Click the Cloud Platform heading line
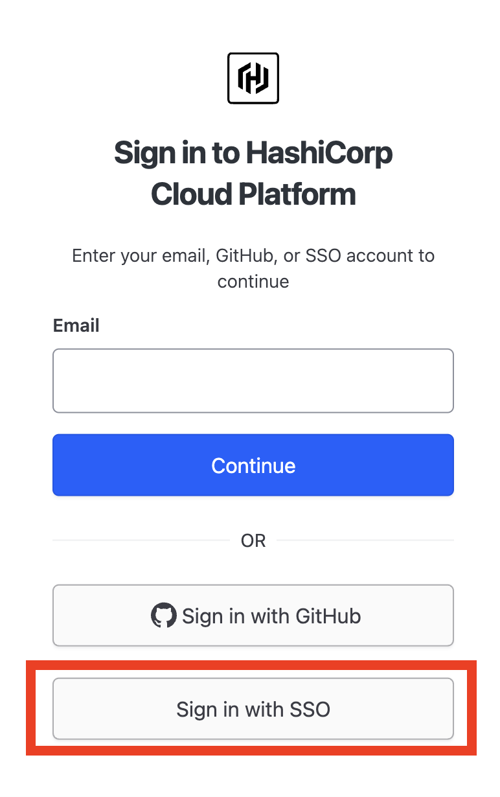This screenshot has height=797, width=500. point(253,194)
